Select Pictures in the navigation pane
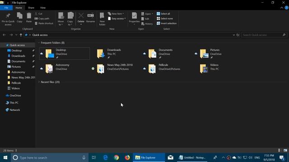Image resolution: width=289 pixels, height=162 pixels. [16, 67]
